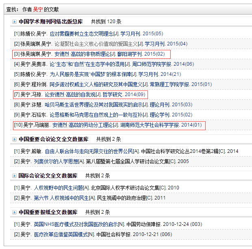Expand the 中国重要会议论文全文数据库 section arrow icon
The image size is (252, 249).
(x=14, y=139)
